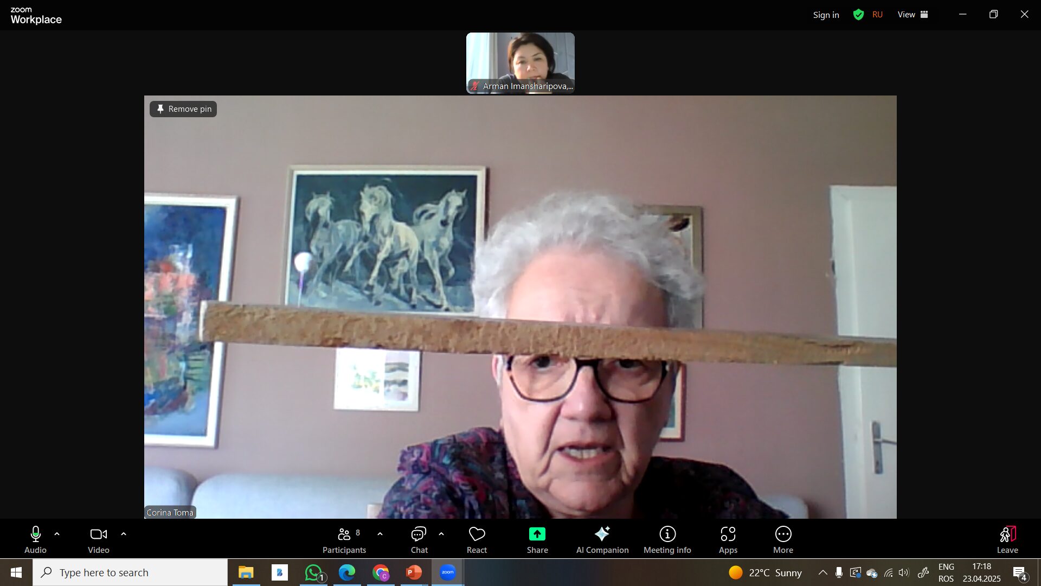Expand the arrow next to Participants
This screenshot has width=1041, height=586.
point(380,534)
